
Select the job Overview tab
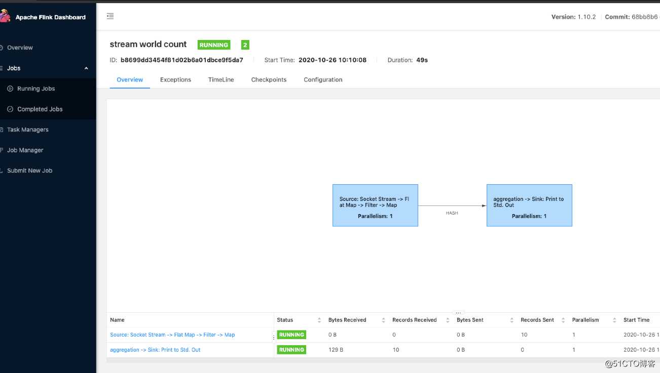click(x=130, y=79)
